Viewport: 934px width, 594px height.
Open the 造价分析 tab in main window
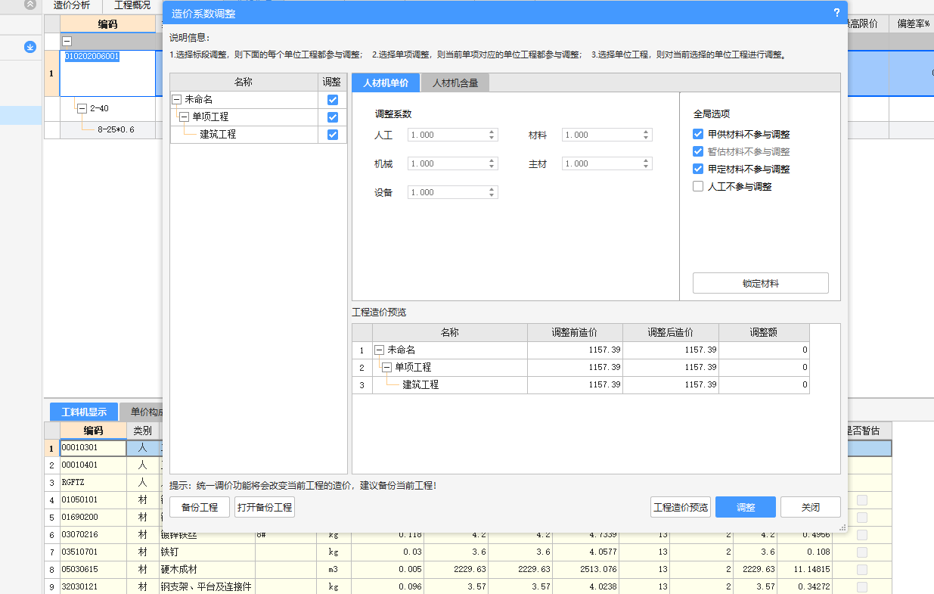click(72, 5)
